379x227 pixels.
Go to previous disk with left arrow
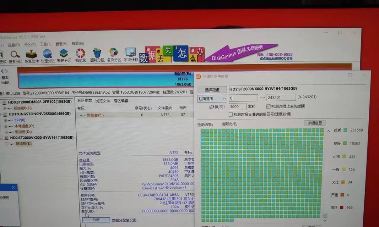pyautogui.click(x=2, y=71)
